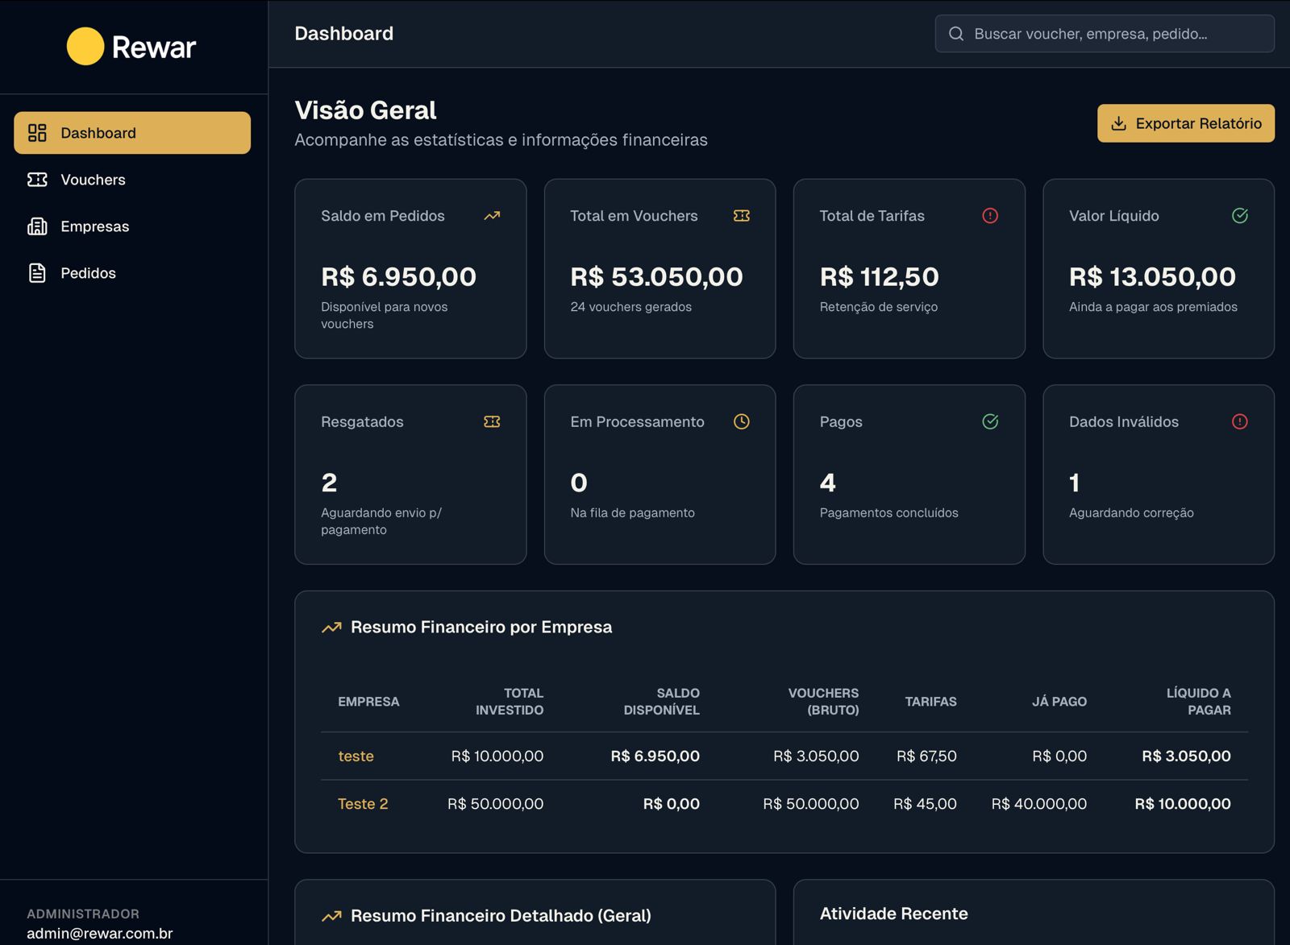
Task: Click the admin@rewar.com.br account entry
Action: (99, 933)
